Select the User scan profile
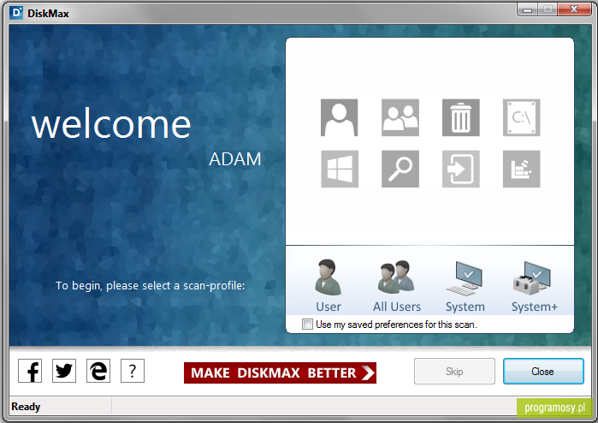598x423 pixels. (x=329, y=286)
